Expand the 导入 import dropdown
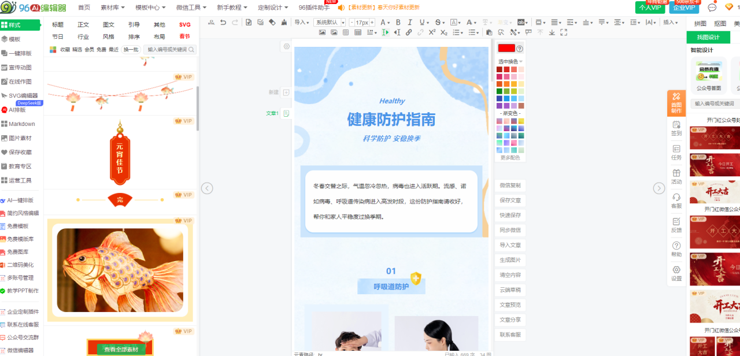The width and height of the screenshot is (740, 356). tap(301, 23)
